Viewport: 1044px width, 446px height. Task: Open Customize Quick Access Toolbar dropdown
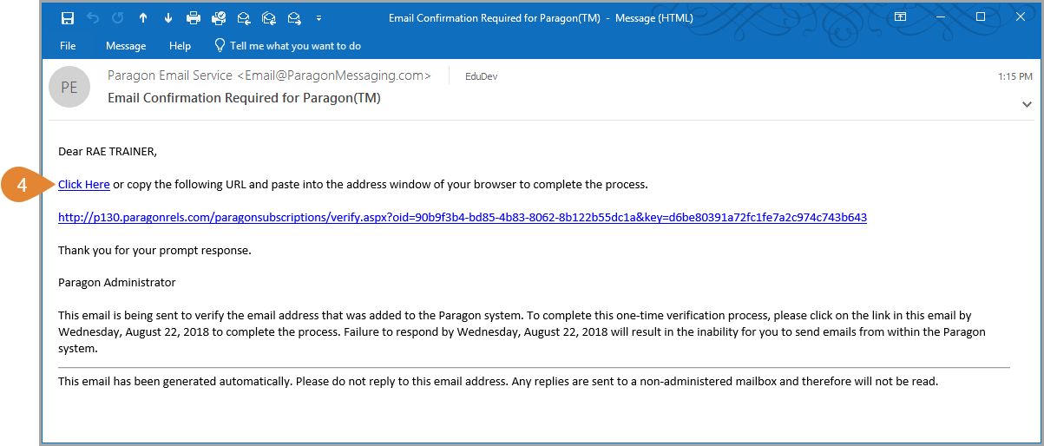pos(319,17)
